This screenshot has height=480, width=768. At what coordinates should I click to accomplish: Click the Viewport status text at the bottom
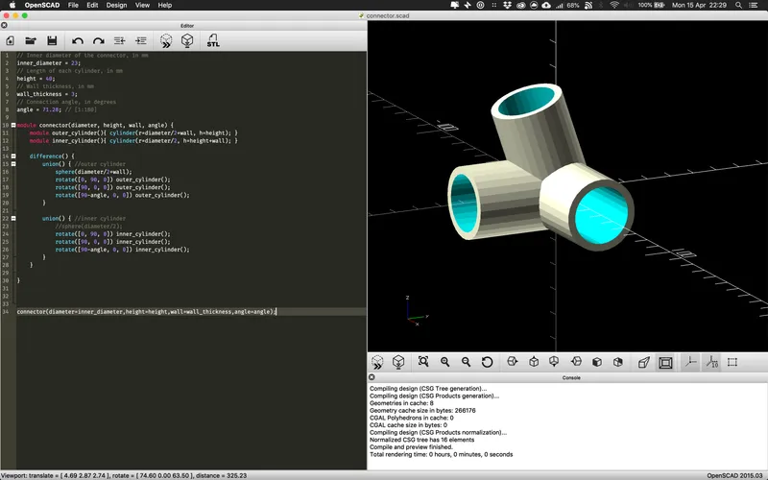pos(124,475)
